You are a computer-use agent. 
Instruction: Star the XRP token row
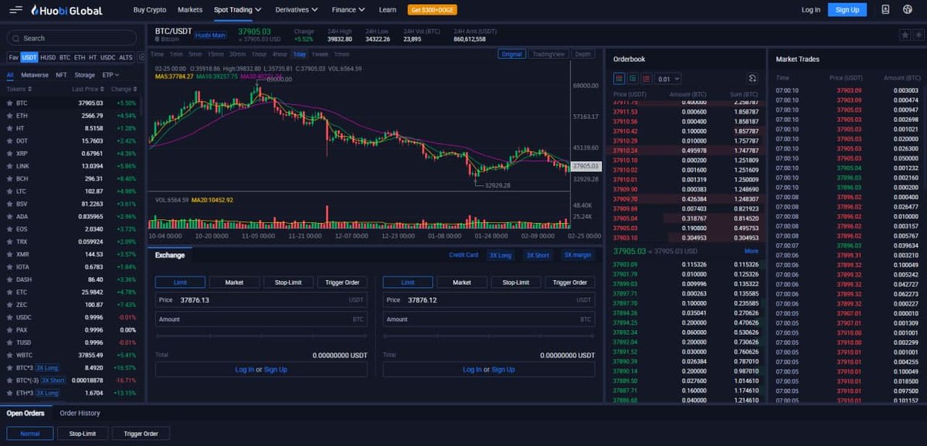9,154
